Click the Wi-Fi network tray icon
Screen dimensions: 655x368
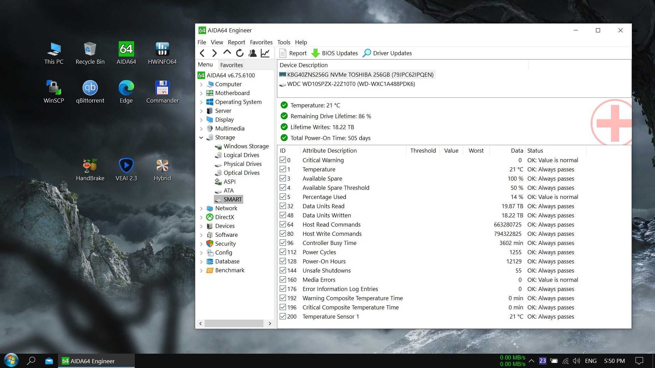click(566, 361)
